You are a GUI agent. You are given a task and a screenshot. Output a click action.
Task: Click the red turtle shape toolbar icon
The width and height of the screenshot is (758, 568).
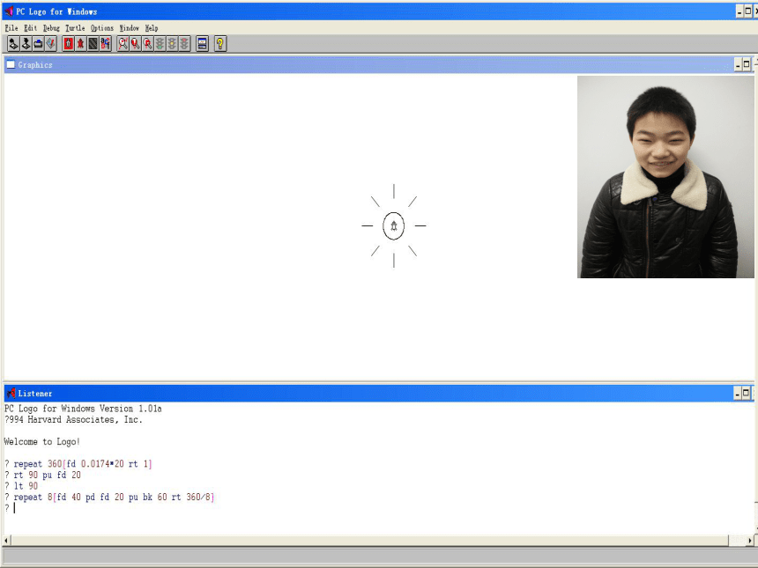[x=80, y=44]
